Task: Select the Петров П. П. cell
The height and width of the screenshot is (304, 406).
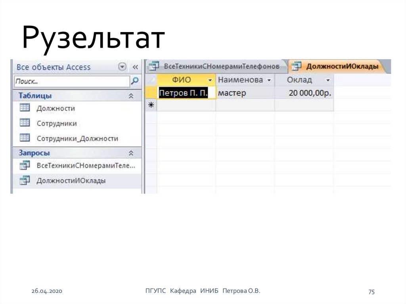Action: (183, 93)
